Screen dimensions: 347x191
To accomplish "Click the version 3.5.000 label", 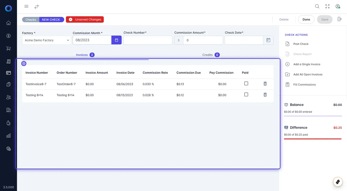I will tap(8, 187).
